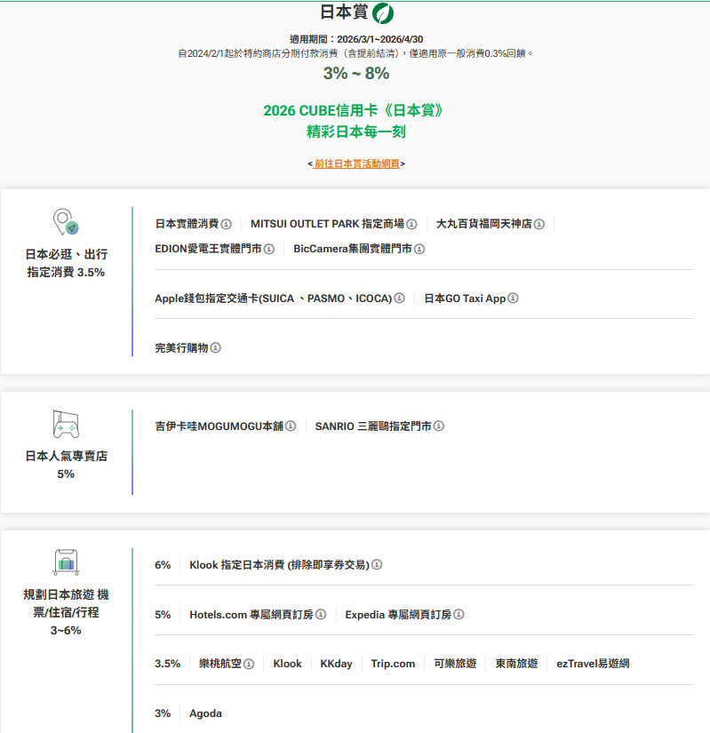This screenshot has width=710, height=733.
Task: Click info icon after BicCamera集團實體門市
Action: click(419, 249)
